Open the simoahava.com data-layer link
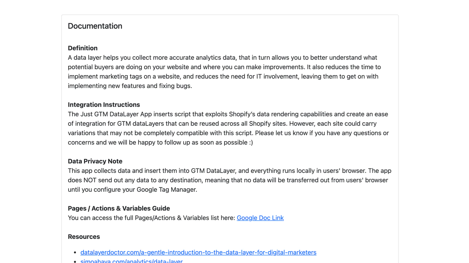Screen dimensions: 469x263 pos(131,261)
